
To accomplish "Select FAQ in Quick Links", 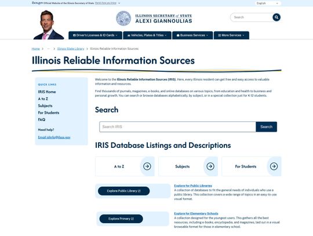I will 42,119.
